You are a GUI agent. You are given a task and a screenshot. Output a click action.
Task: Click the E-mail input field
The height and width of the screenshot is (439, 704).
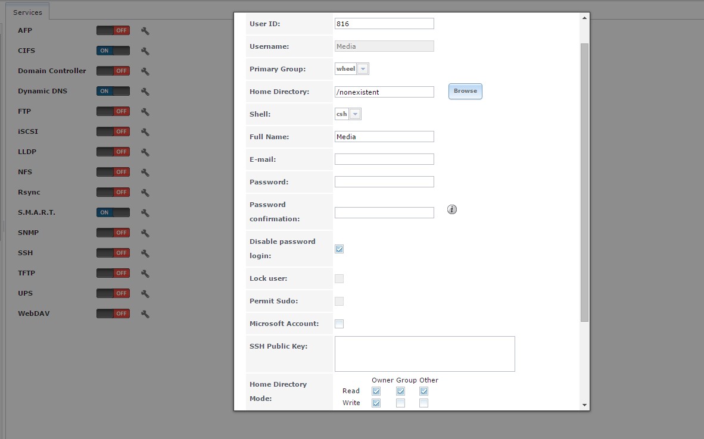[384, 159]
